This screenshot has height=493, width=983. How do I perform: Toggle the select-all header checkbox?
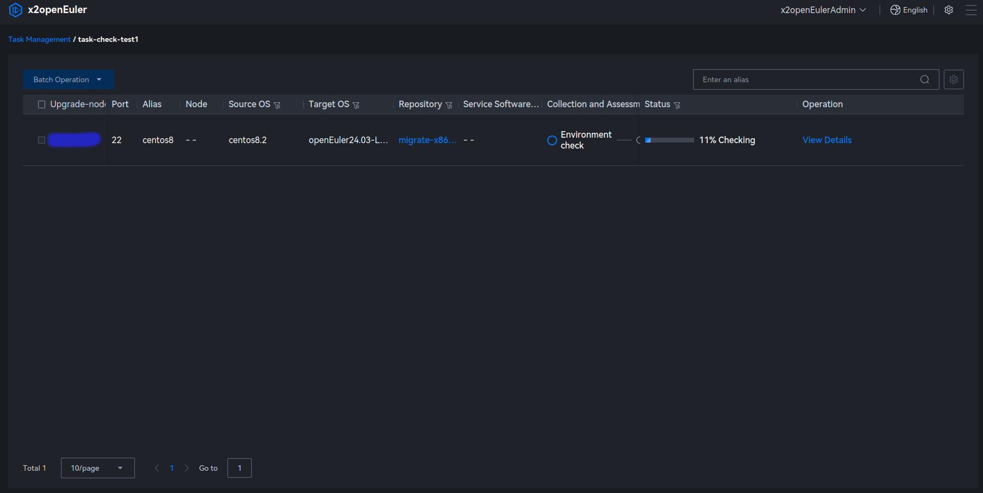[41, 104]
